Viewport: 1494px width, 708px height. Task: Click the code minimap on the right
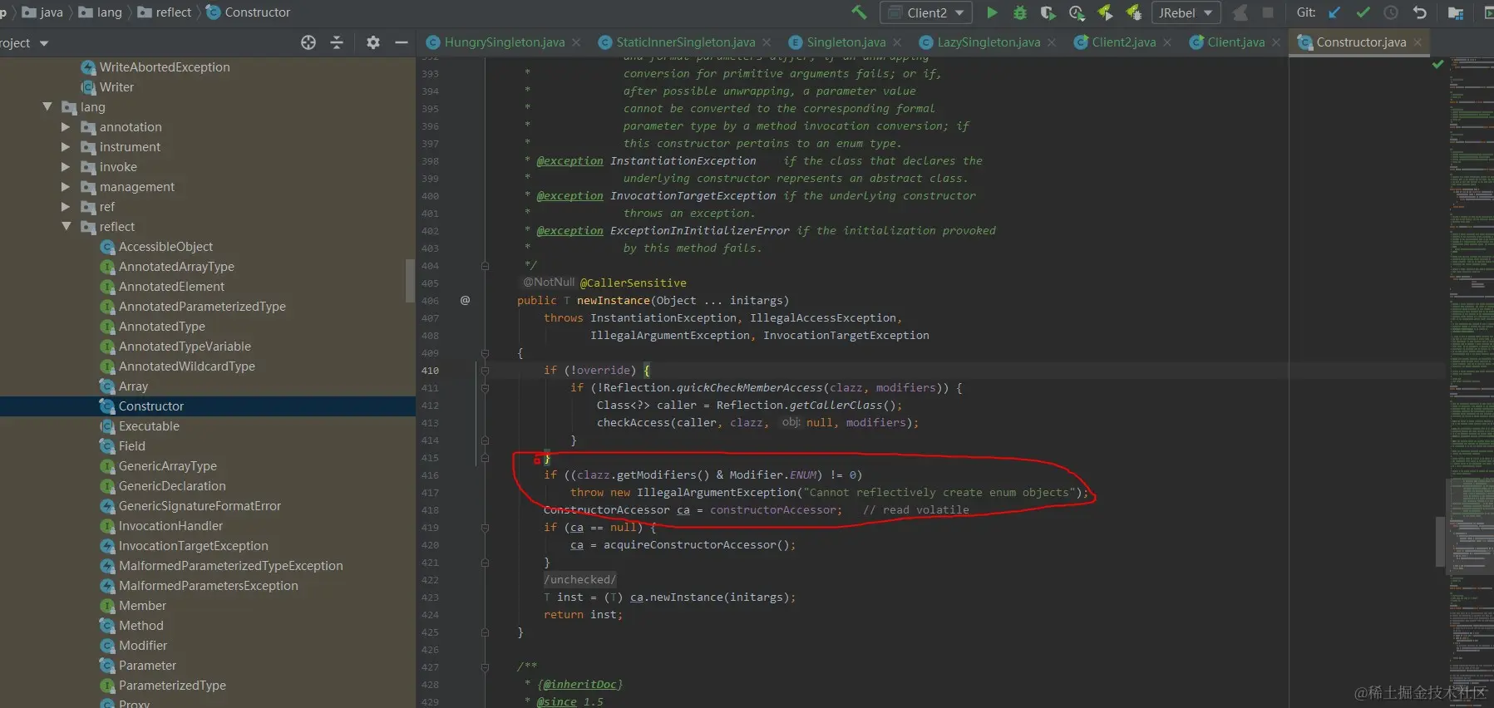coord(1471,382)
